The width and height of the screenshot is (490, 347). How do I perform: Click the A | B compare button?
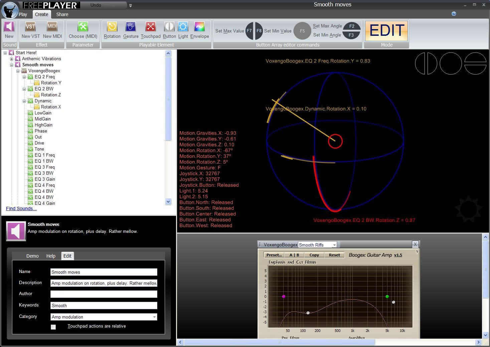tap(294, 255)
